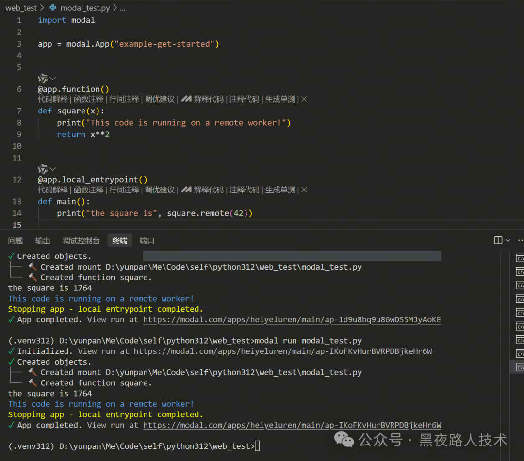Open the 端口 panel tab

pos(147,241)
